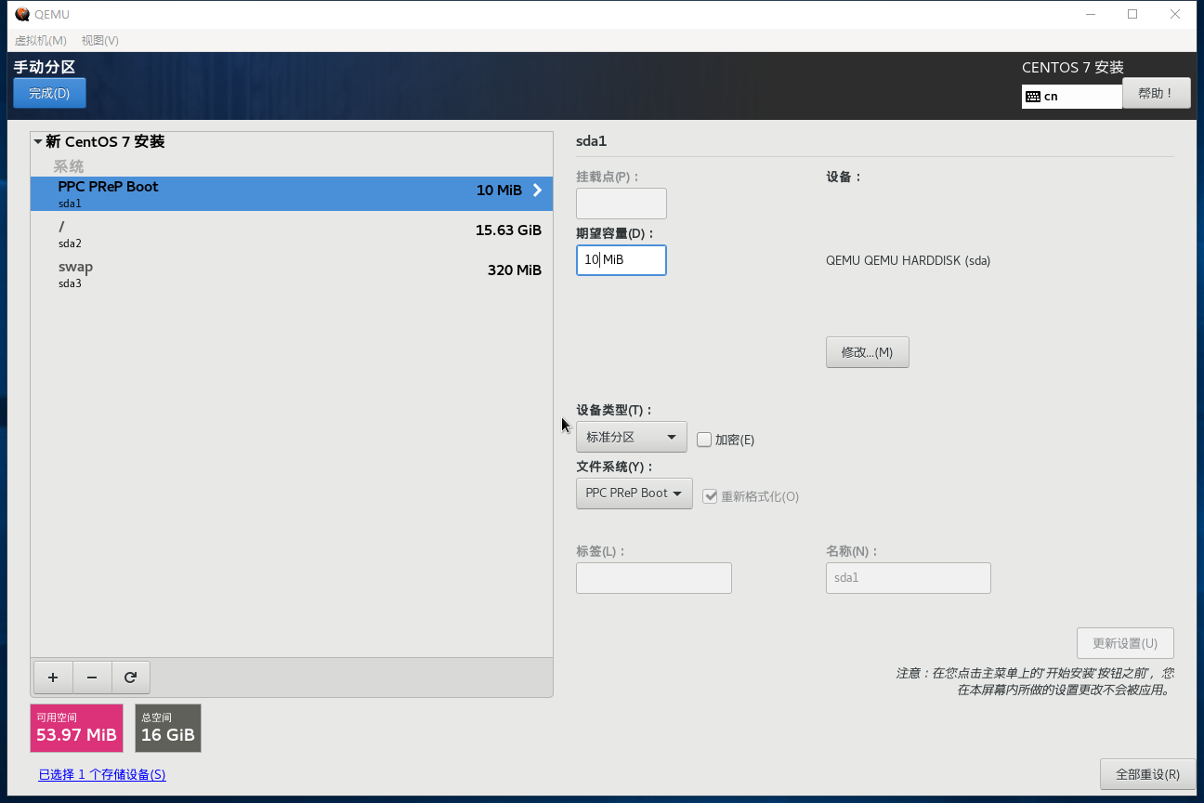Click the 标签(L) label input field
The image size is (1204, 803).
point(654,578)
